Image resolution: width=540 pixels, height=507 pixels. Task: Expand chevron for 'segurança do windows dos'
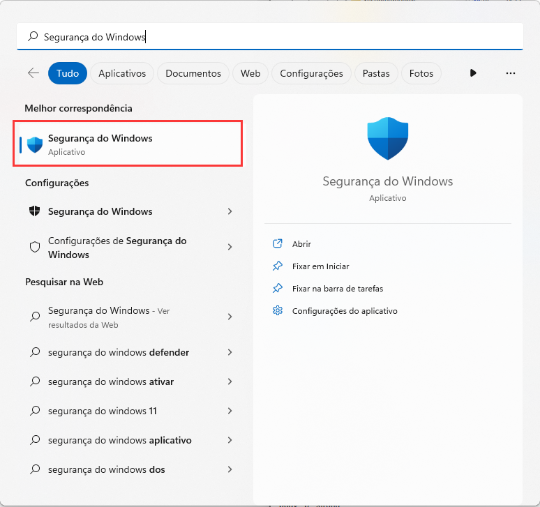[x=230, y=469]
